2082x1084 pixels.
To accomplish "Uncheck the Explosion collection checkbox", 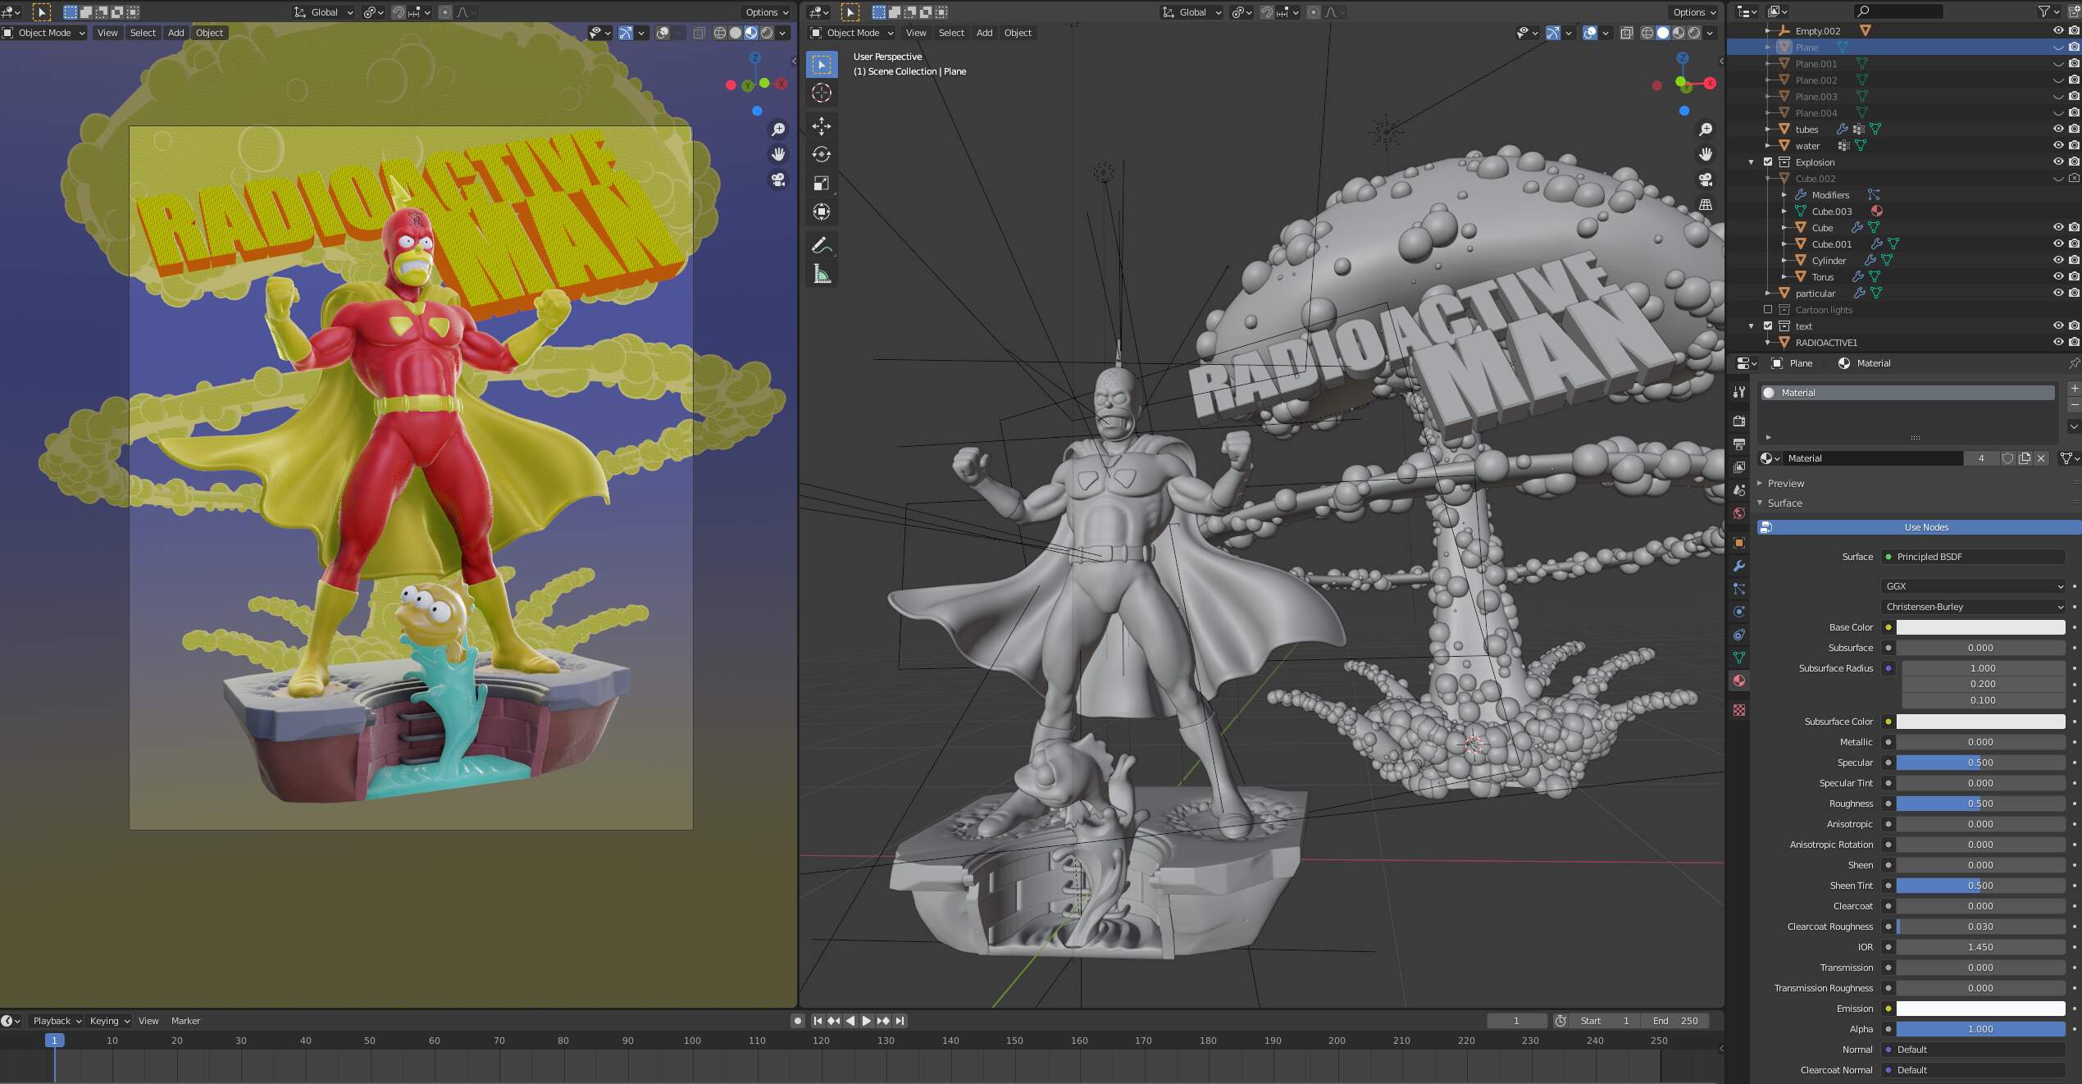I will click(x=1768, y=162).
